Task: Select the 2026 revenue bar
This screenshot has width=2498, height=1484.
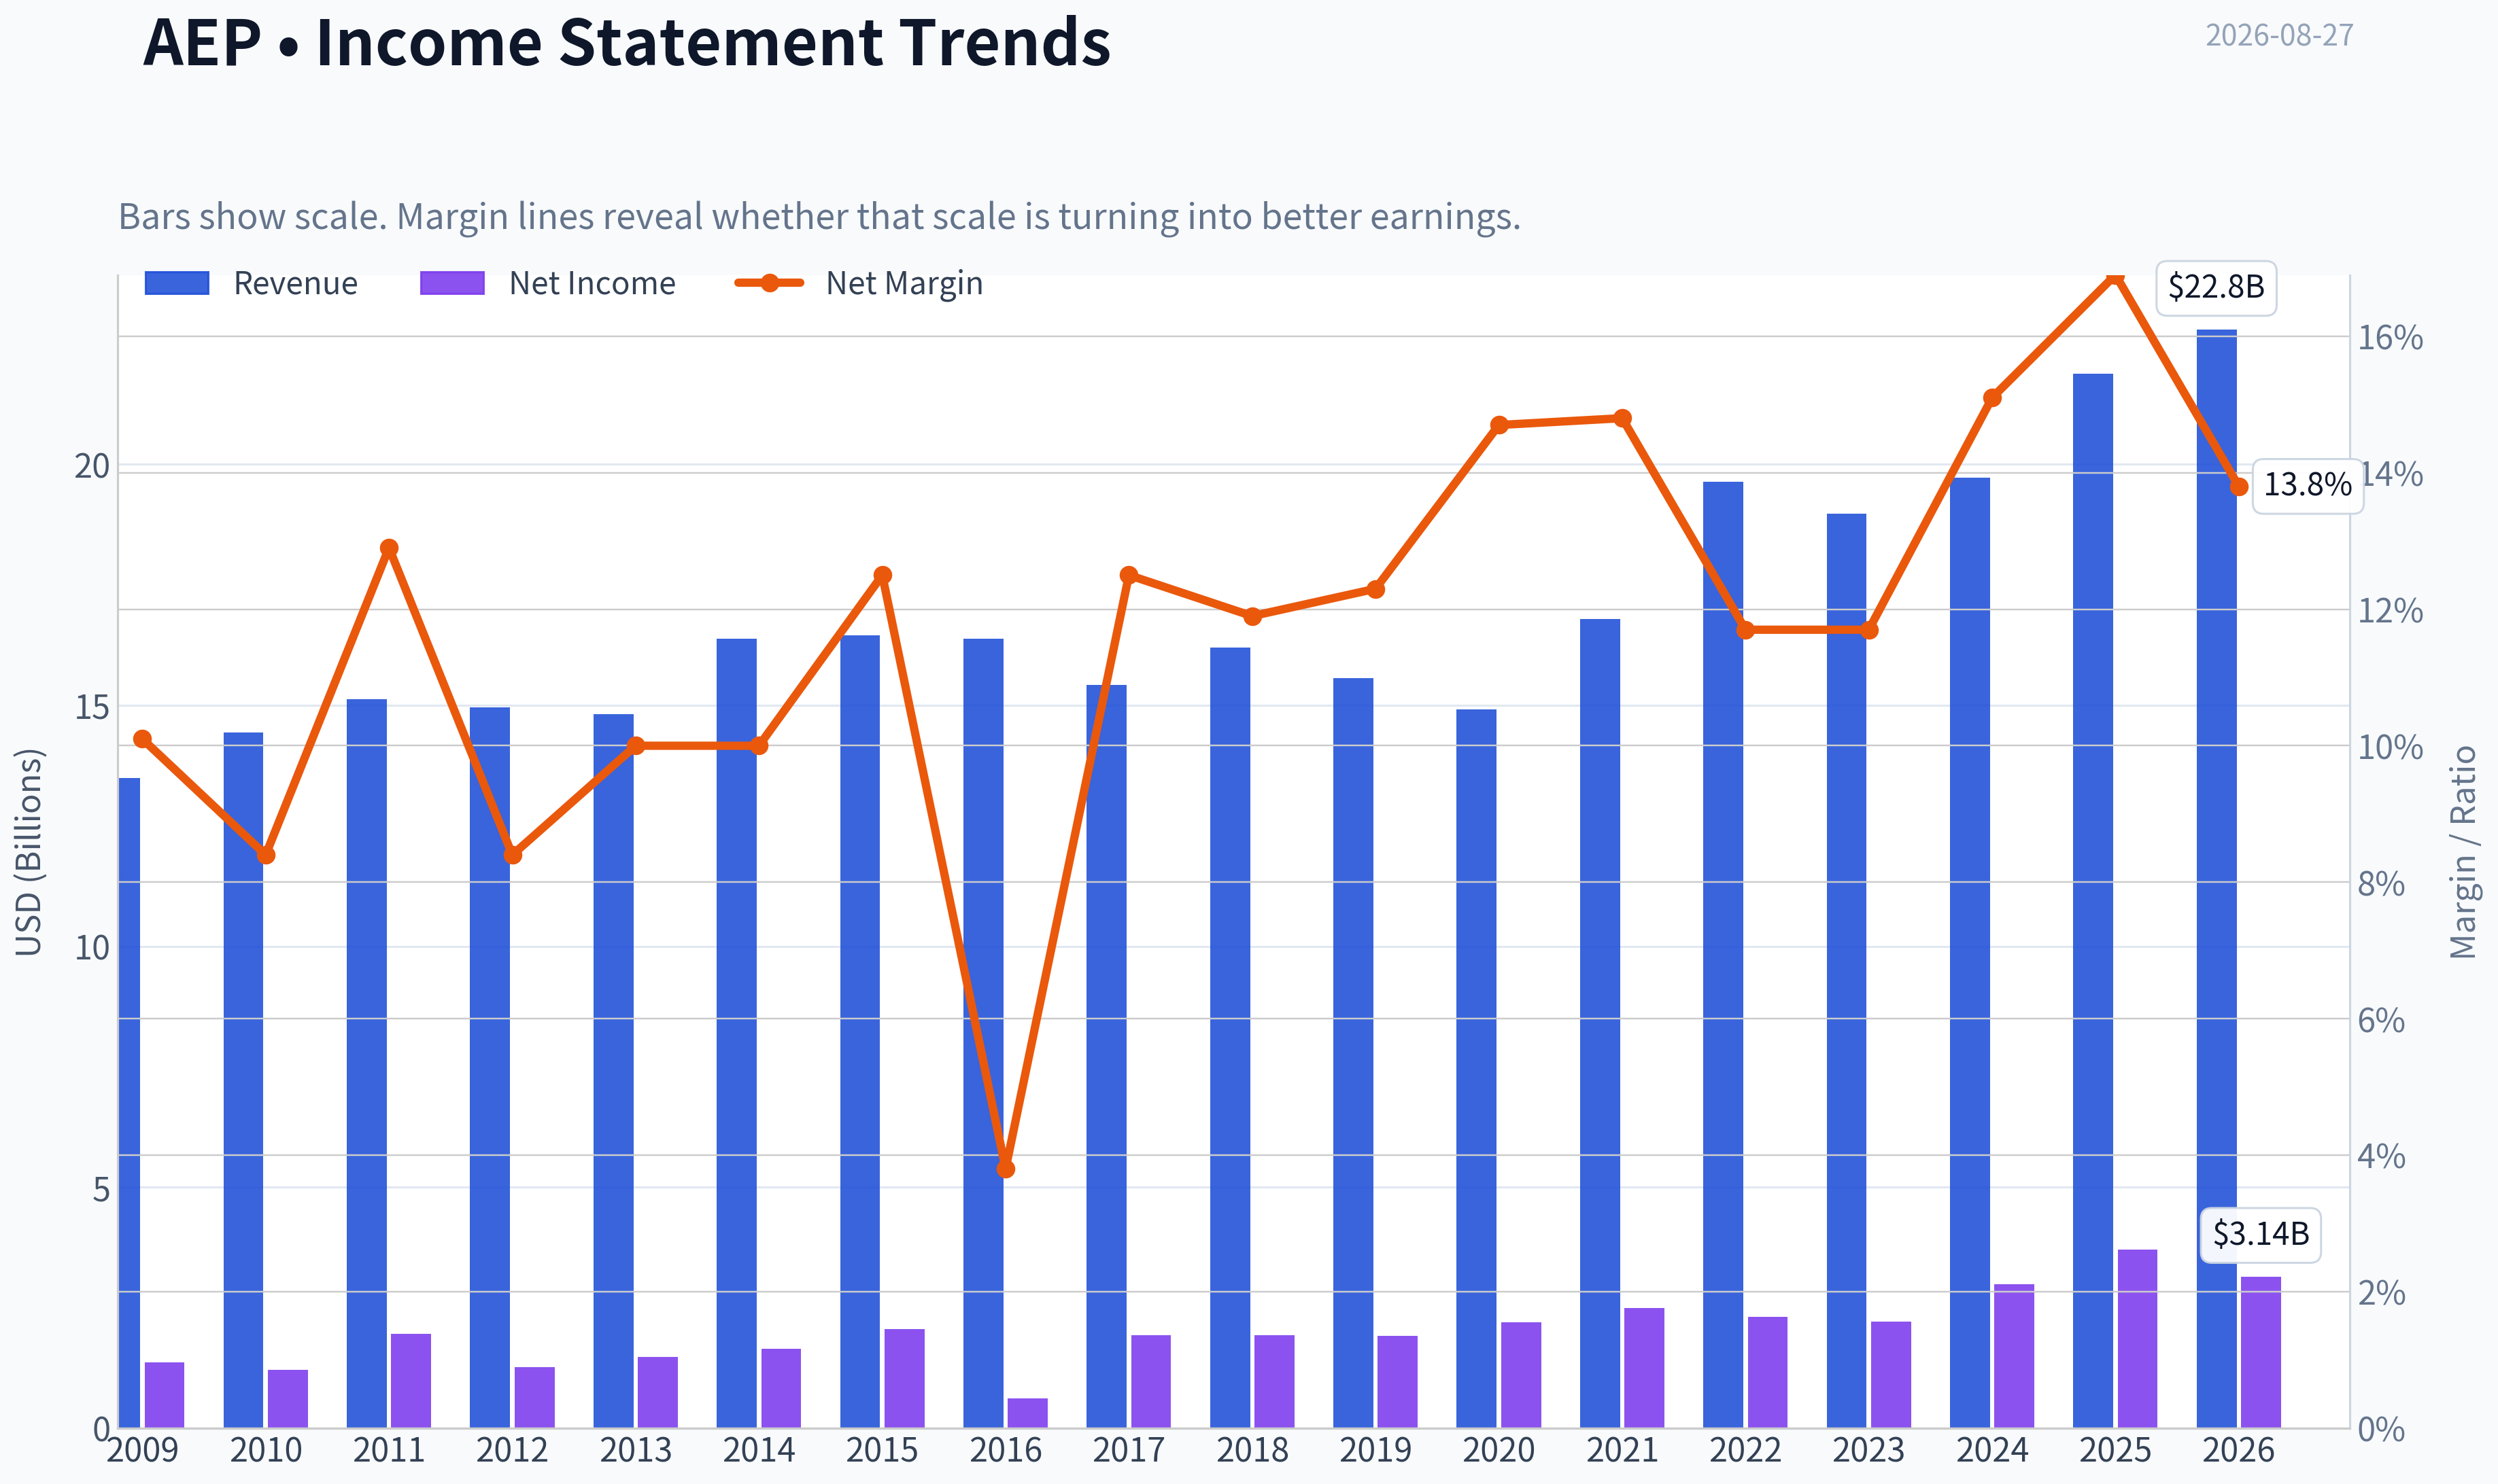Action: coord(2217,878)
